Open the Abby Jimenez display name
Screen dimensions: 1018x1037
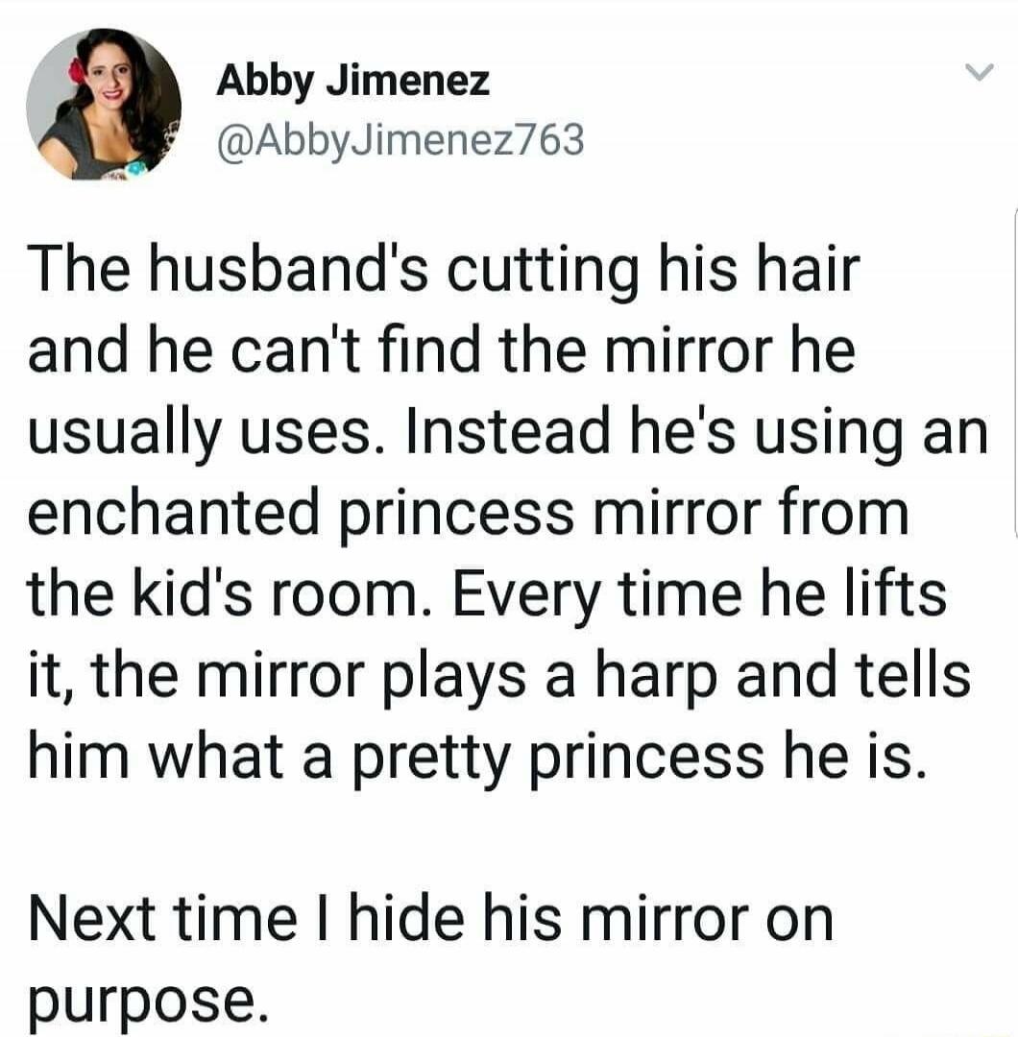pyautogui.click(x=352, y=82)
